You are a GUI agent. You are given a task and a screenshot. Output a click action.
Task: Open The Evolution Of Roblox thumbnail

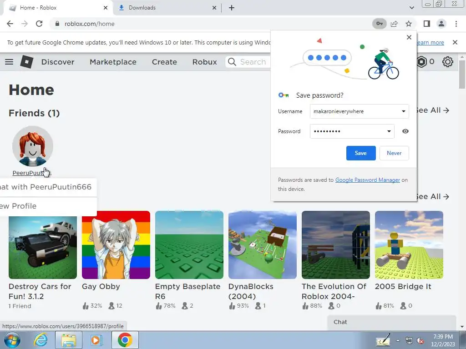336,245
